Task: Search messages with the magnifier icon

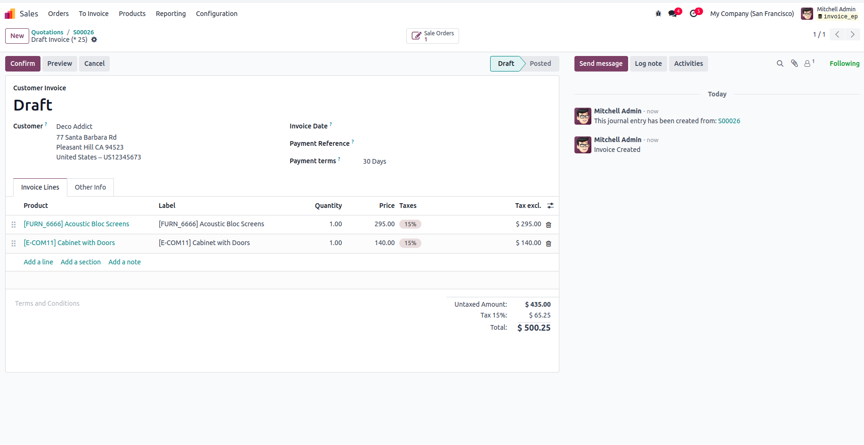Action: pos(780,64)
